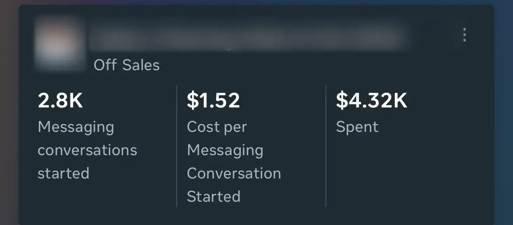The width and height of the screenshot is (513, 225).
Task: Select the 2.8K conversations value
Action: click(60, 100)
